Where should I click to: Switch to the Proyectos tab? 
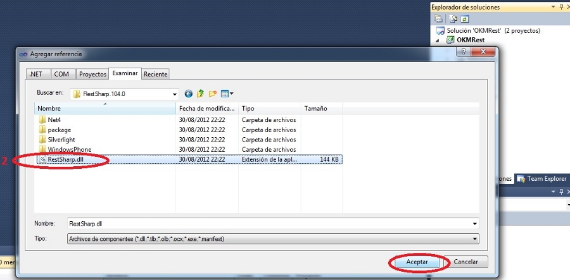click(92, 74)
